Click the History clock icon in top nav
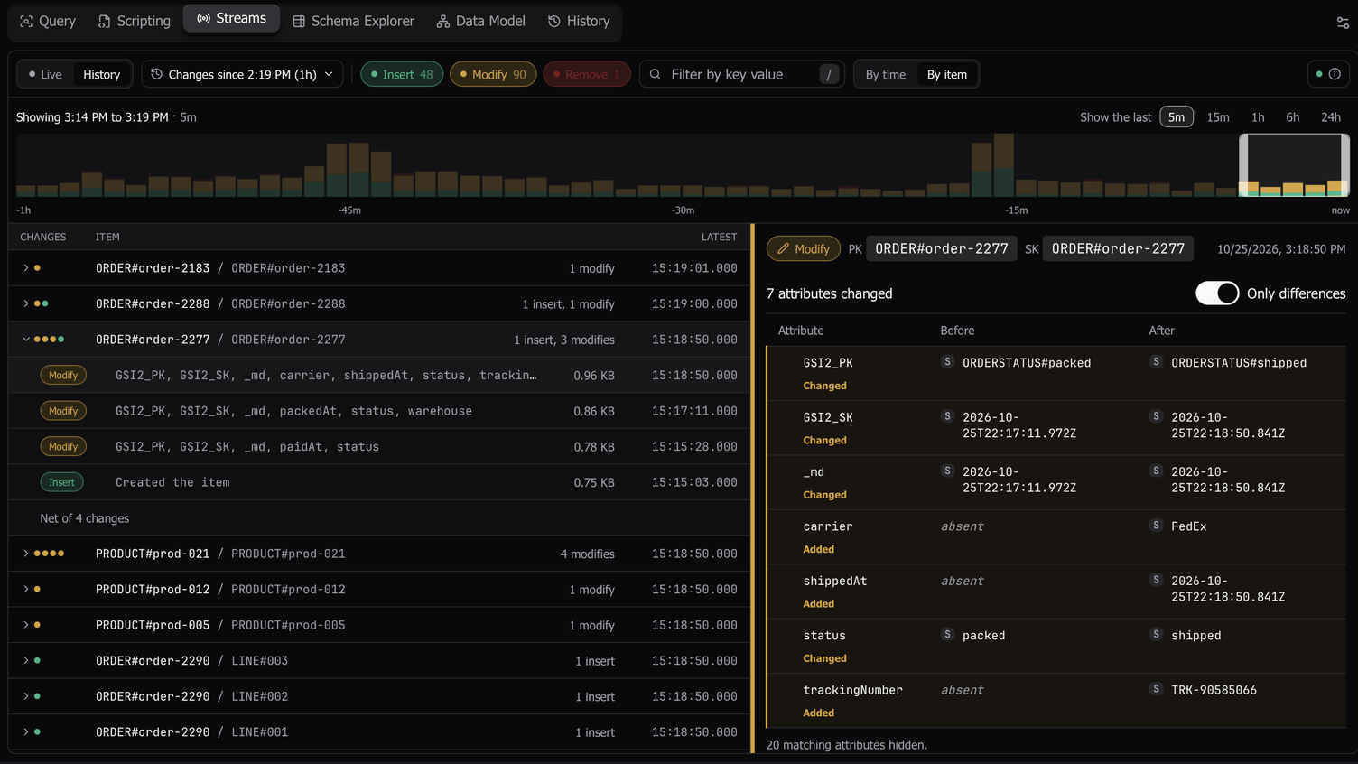This screenshot has height=764, width=1358. coord(554,21)
